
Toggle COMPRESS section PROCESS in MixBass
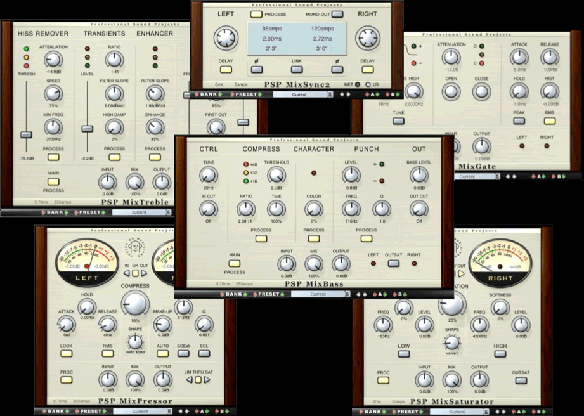[261, 238]
